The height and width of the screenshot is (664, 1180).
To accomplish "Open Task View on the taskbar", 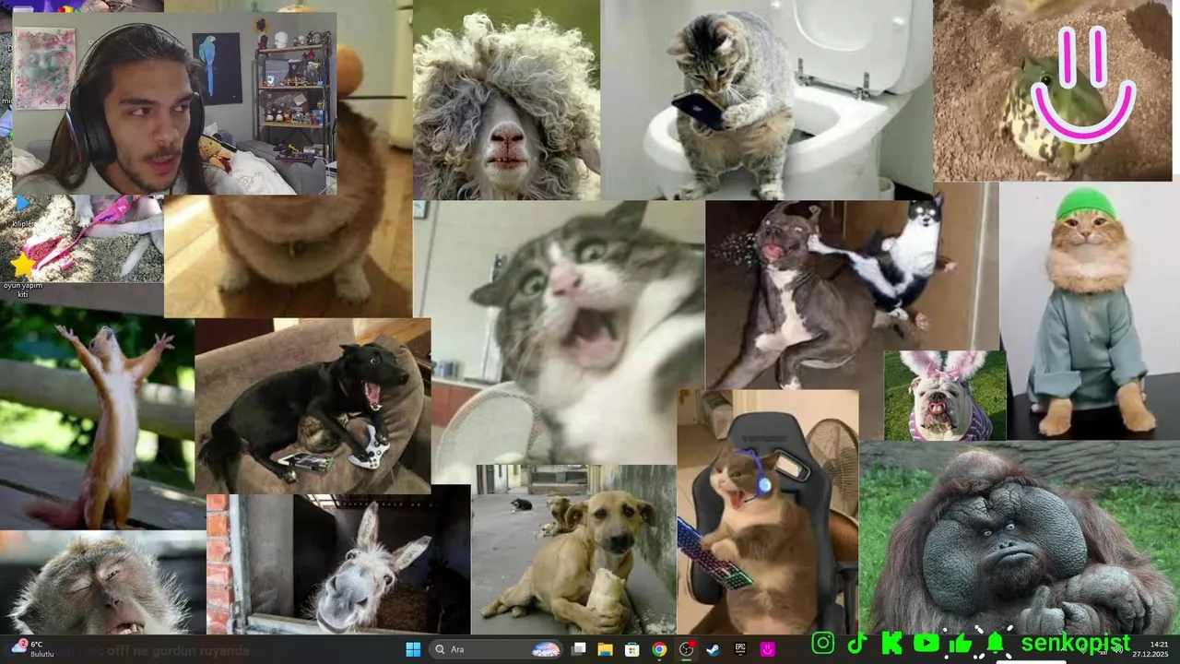I will click(579, 649).
